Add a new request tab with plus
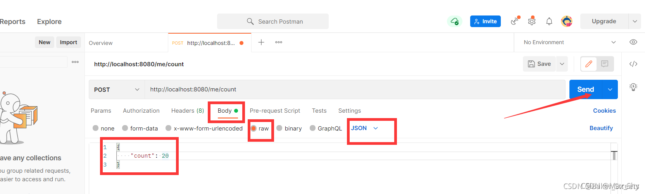This screenshot has height=194, width=645. pos(261,42)
